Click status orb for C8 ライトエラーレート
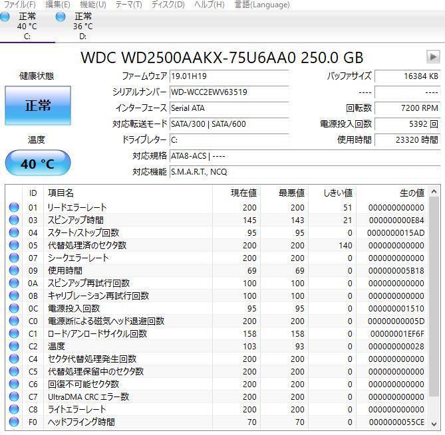This screenshot has width=445, height=435. point(14,409)
